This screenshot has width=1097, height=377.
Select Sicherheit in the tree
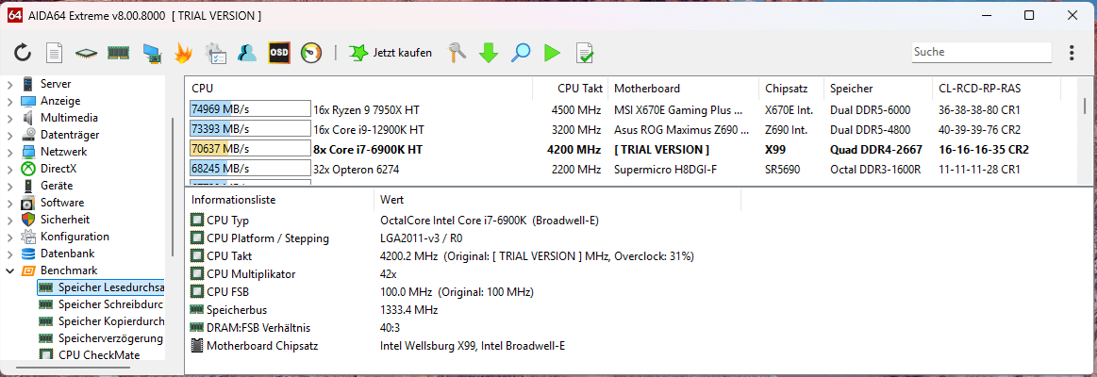[x=65, y=220]
